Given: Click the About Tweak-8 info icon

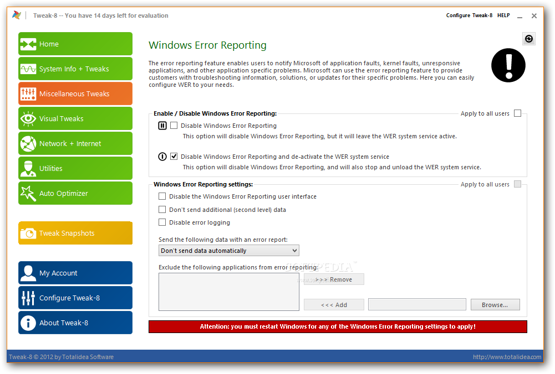Looking at the screenshot, I should [28, 323].
